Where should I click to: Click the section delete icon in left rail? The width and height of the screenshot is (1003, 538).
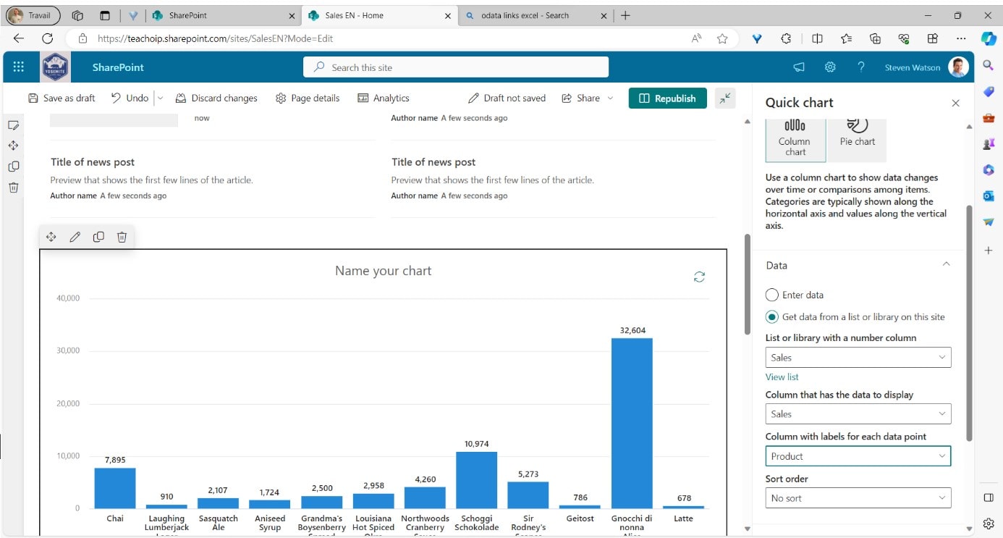[x=13, y=188]
